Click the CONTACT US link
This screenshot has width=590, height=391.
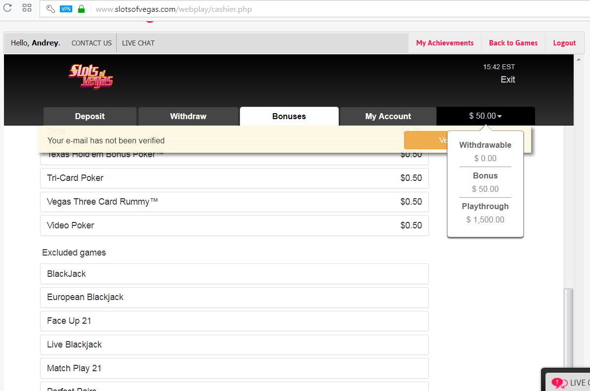91,43
